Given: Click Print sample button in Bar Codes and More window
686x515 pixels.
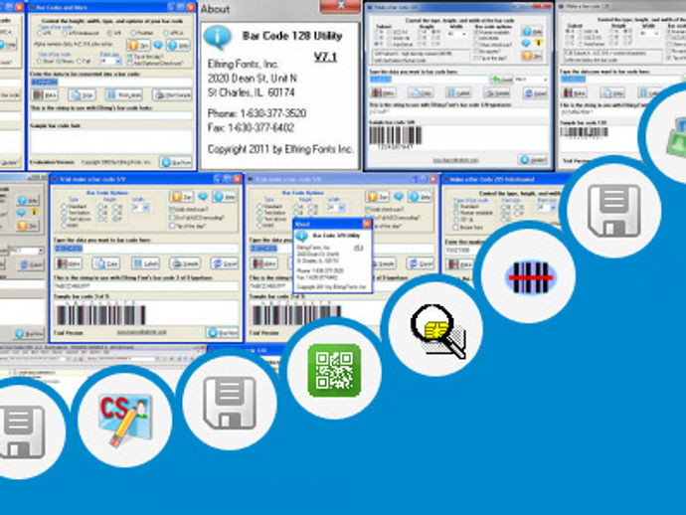Looking at the screenshot, I should pyautogui.click(x=172, y=95).
